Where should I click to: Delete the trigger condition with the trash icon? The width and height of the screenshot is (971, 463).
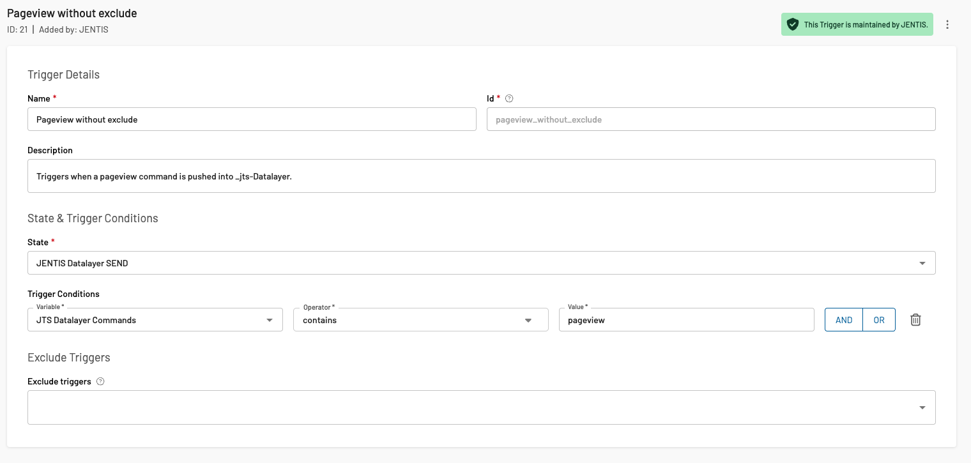(915, 320)
